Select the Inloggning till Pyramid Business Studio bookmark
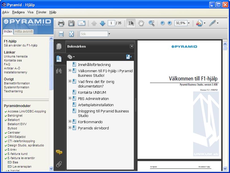The image size is (230, 173). 104,113
